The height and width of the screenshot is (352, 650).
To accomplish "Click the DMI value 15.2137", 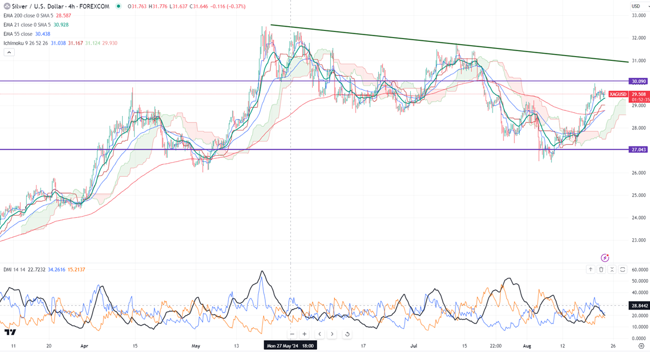I will click(76, 270).
